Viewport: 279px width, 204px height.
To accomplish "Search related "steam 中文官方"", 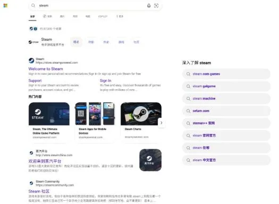I will tap(226, 160).
